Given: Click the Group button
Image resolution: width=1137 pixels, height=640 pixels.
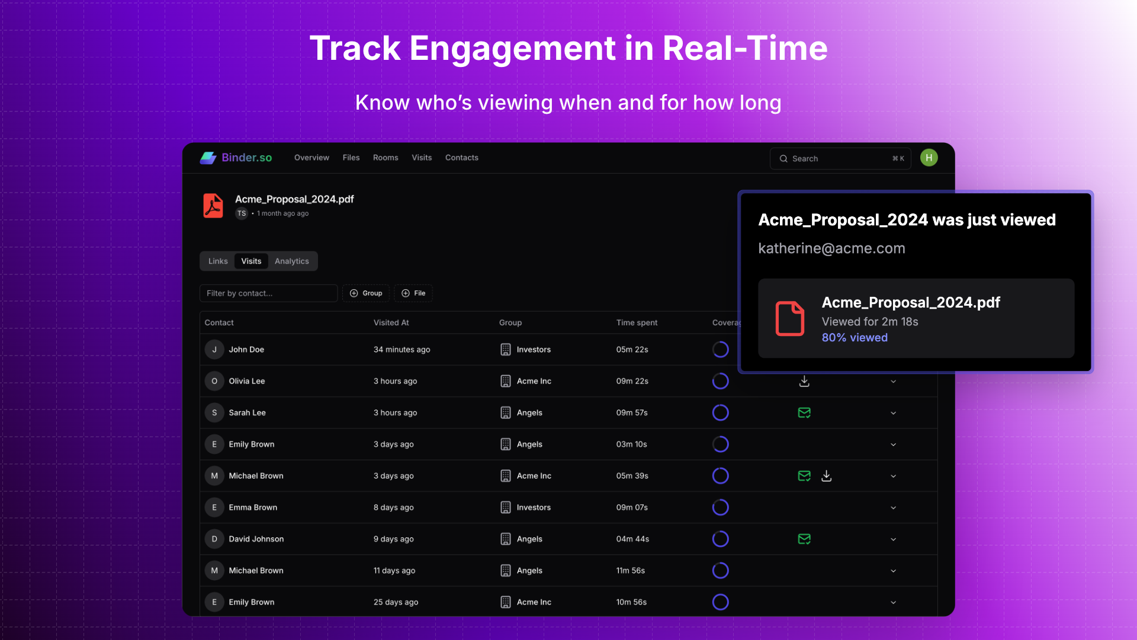Looking at the screenshot, I should tap(365, 293).
